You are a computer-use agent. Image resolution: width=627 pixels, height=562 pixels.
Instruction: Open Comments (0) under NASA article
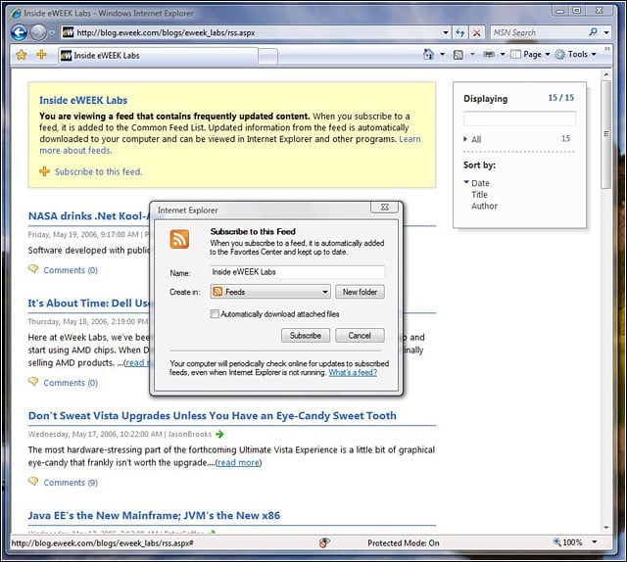(x=71, y=270)
